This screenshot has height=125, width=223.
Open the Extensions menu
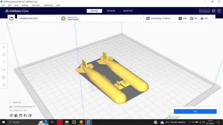(x=36, y=5)
